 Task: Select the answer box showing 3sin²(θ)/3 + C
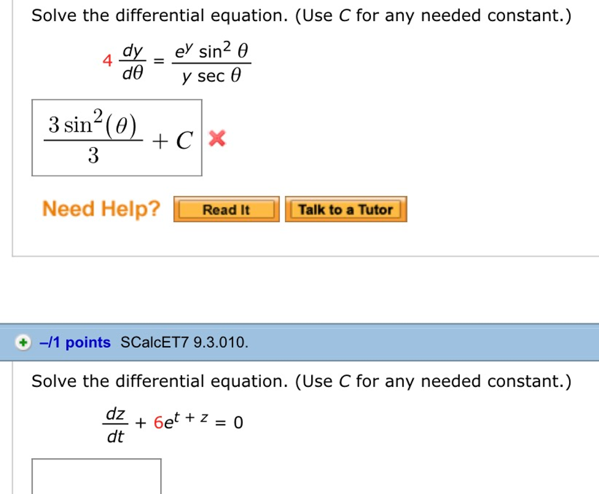[x=116, y=137]
